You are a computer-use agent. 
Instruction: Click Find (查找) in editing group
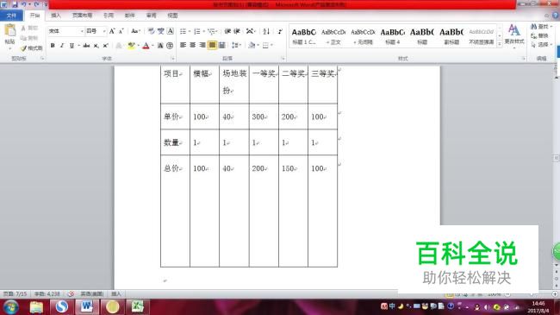click(x=541, y=27)
